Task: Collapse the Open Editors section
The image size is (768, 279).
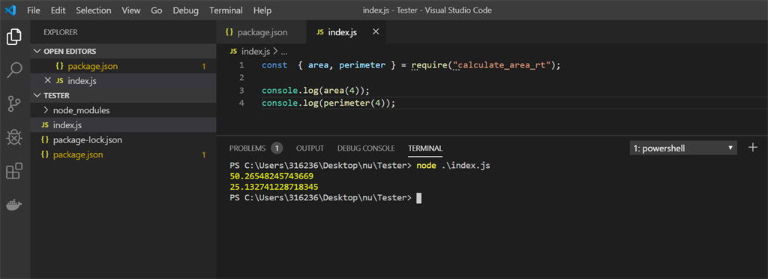Action: [x=124, y=51]
